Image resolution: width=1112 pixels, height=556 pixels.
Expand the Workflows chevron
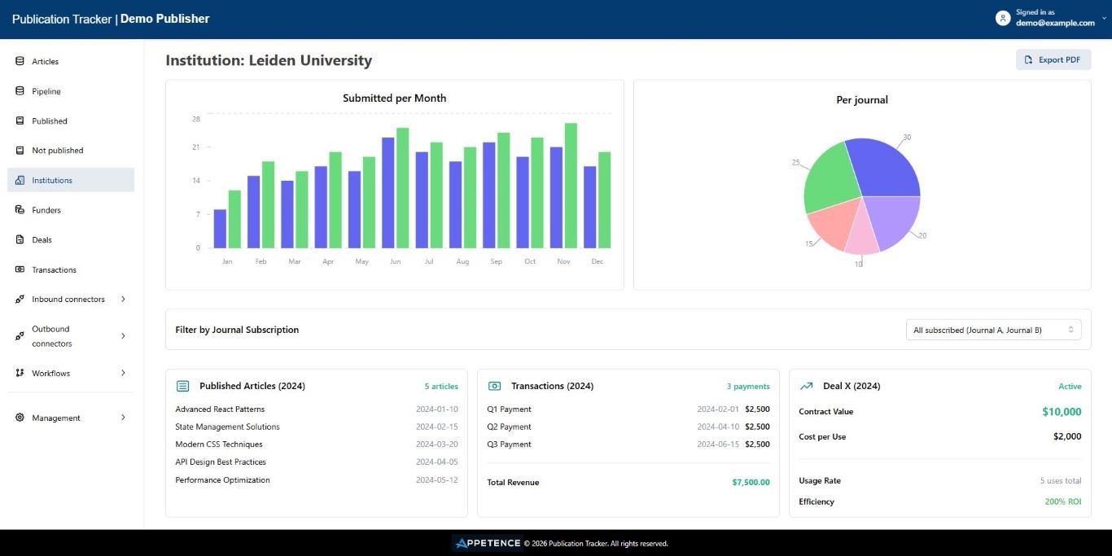(123, 373)
